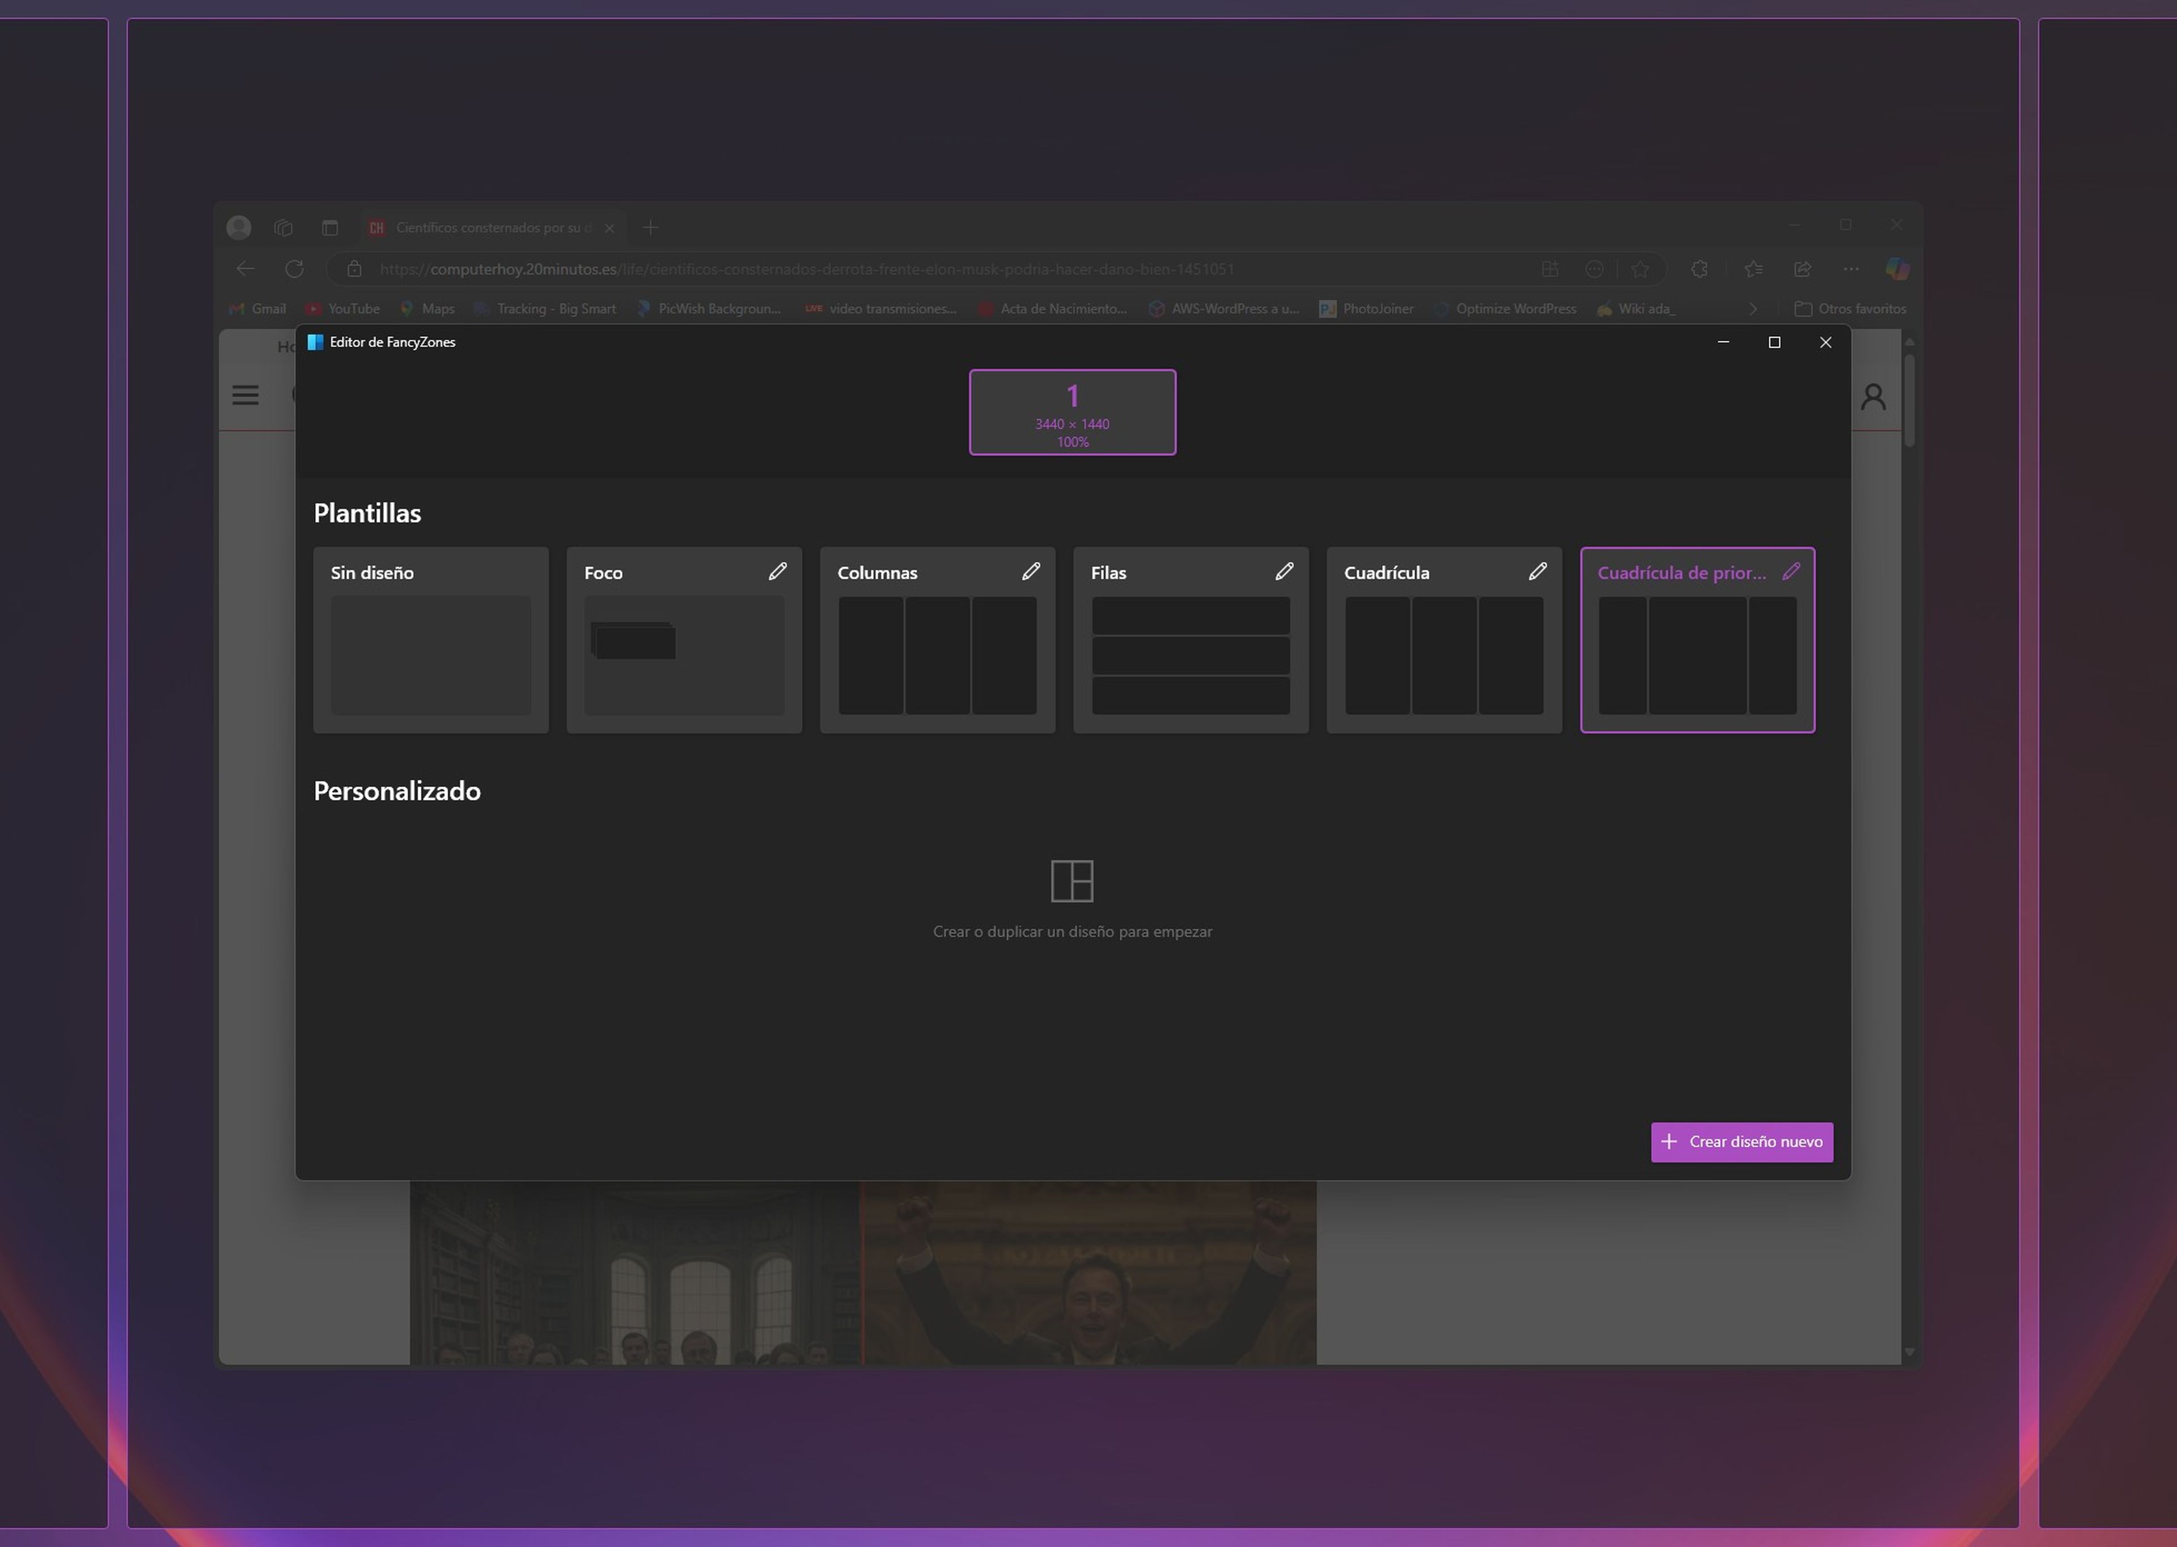This screenshot has width=2177, height=1547.
Task: Expand favorites bar overflow chevron
Action: [1753, 308]
